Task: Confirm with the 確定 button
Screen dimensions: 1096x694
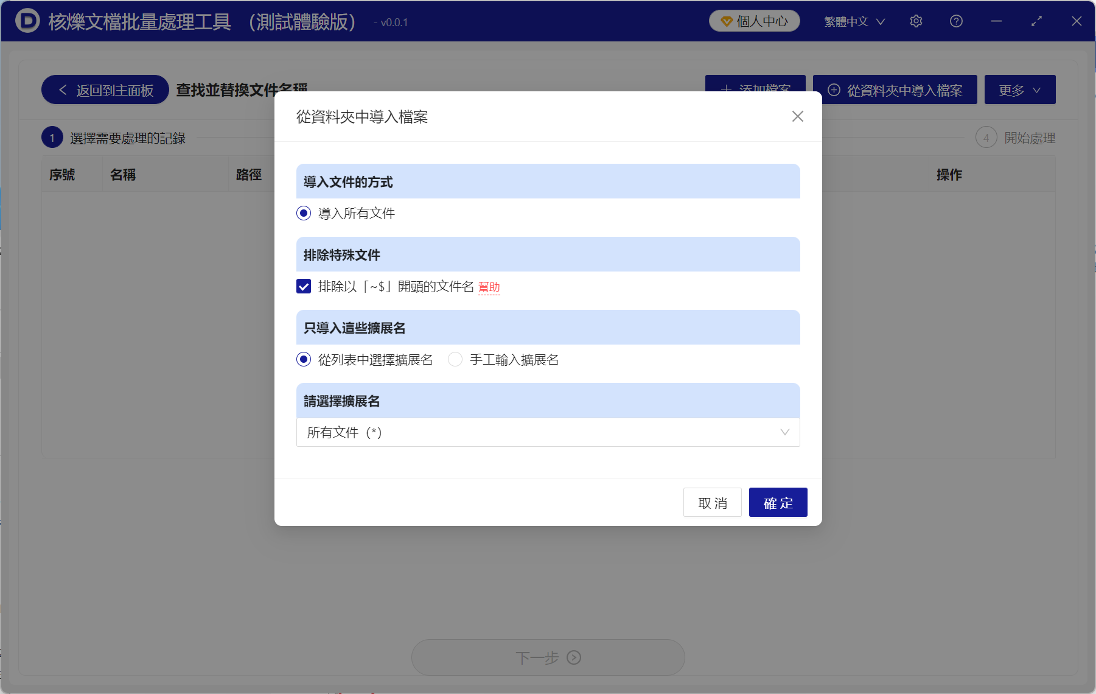Action: [x=778, y=502]
